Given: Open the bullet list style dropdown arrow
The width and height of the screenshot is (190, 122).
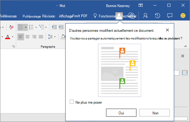Looking at the screenshot, I should (26, 27).
